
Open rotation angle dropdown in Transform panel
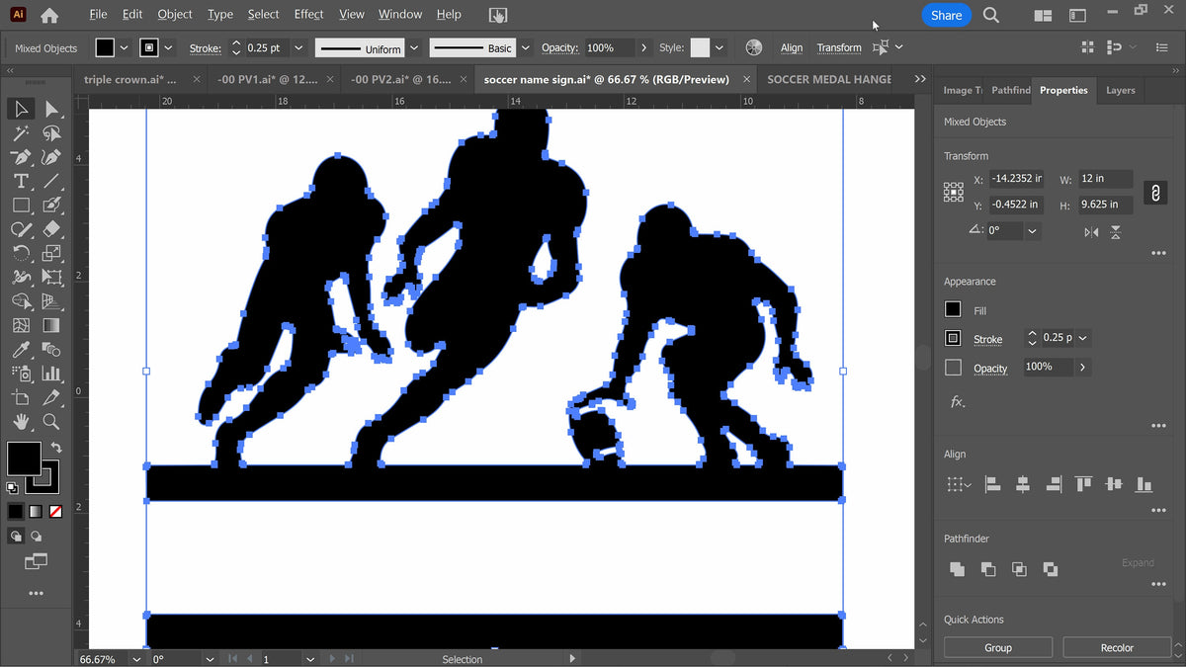click(1032, 230)
